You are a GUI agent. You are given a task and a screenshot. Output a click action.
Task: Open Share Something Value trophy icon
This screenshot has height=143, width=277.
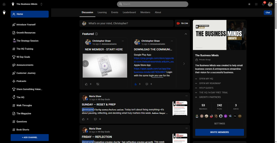[14, 89]
